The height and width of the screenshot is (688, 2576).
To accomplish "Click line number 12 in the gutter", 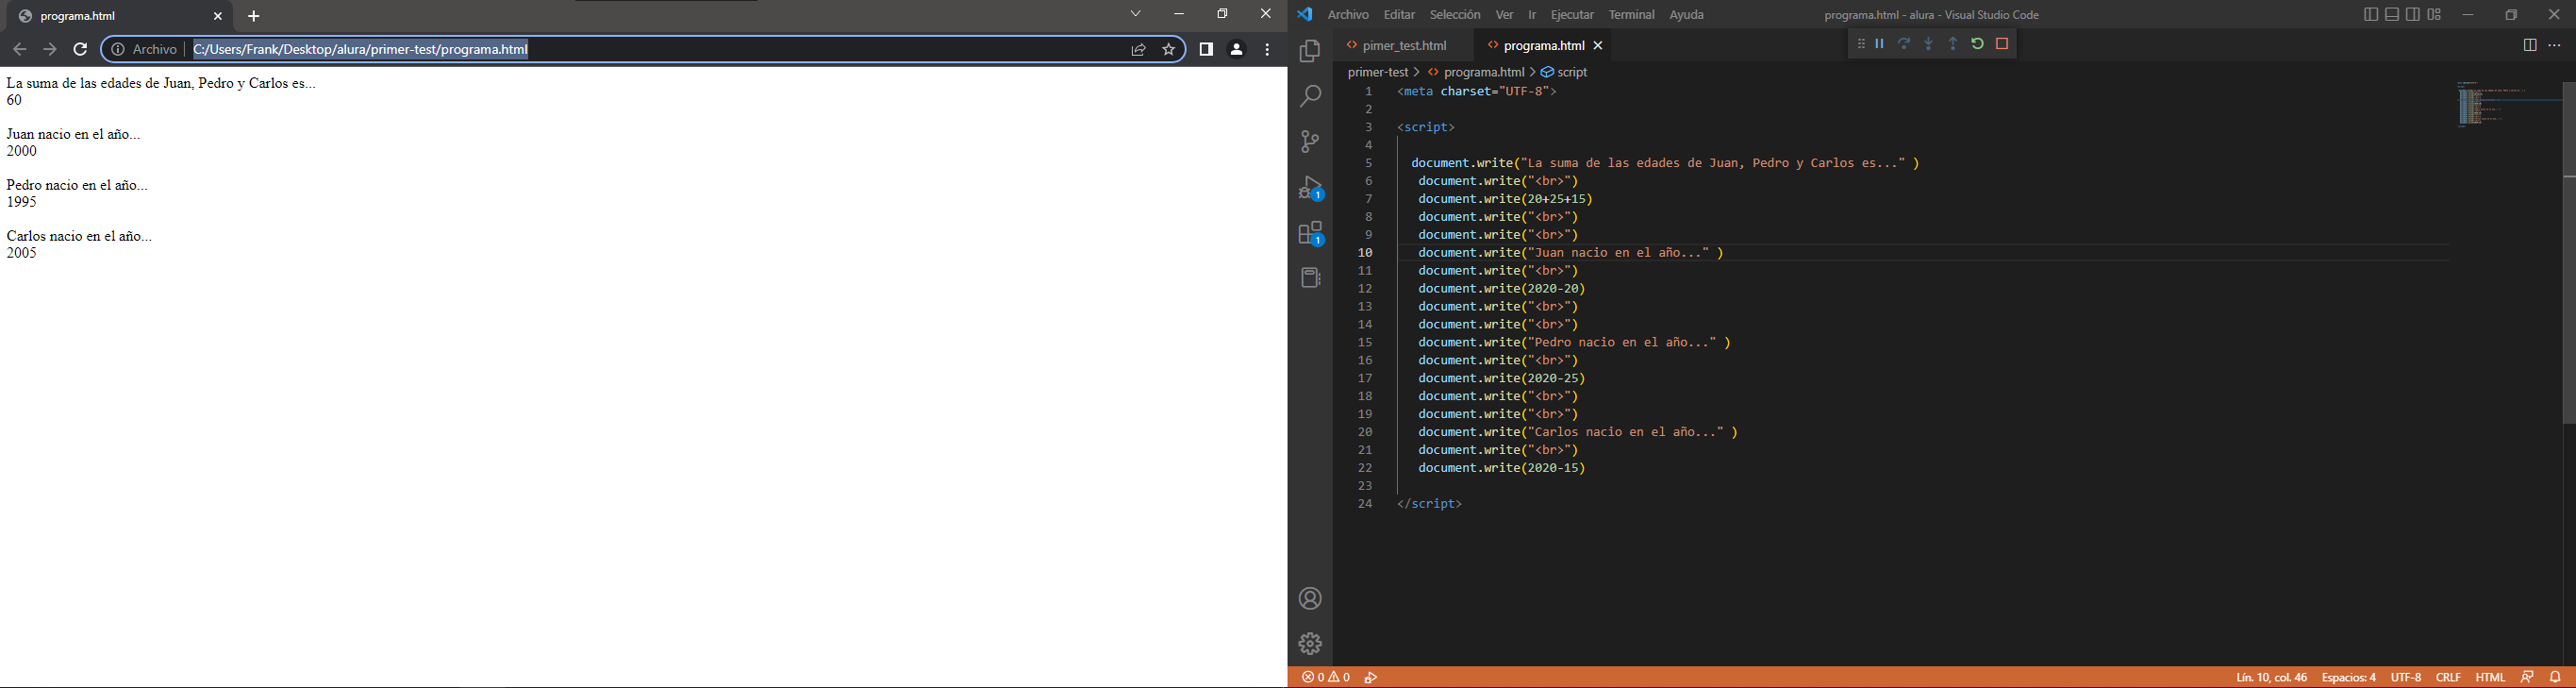I will click(1365, 289).
